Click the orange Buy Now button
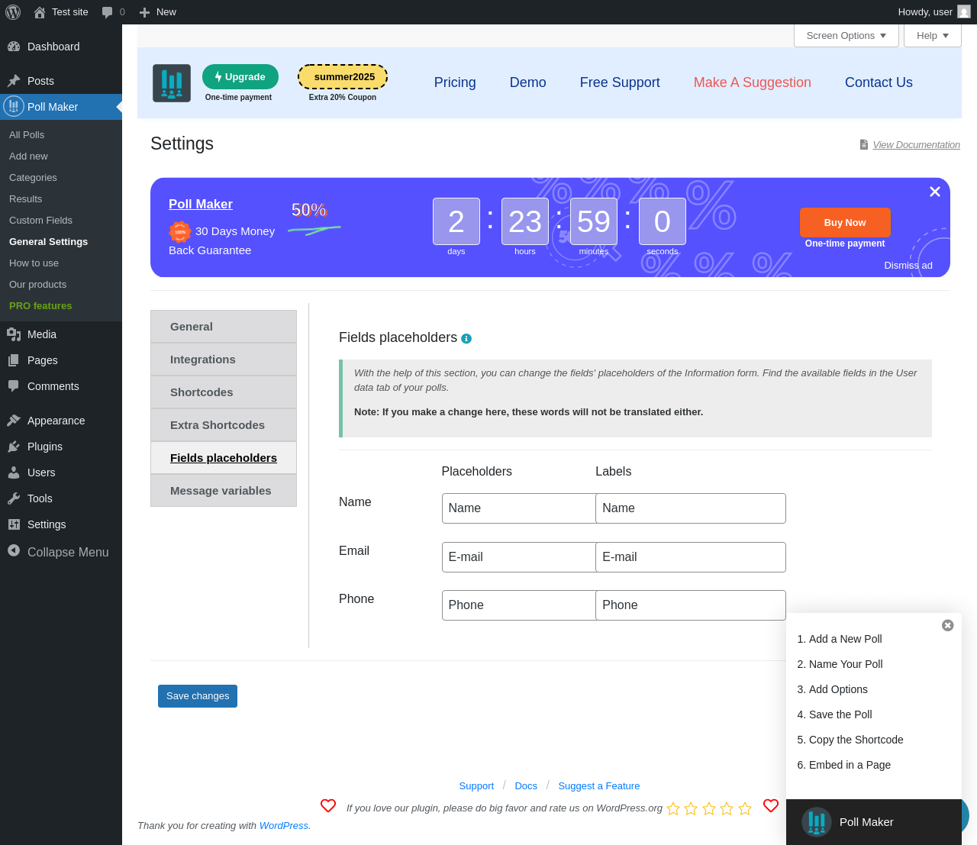The image size is (977, 845). (x=845, y=223)
